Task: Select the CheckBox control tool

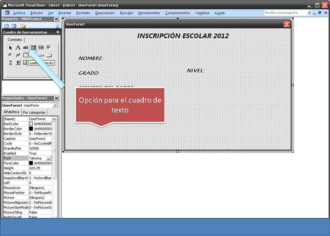Action: coord(49,47)
